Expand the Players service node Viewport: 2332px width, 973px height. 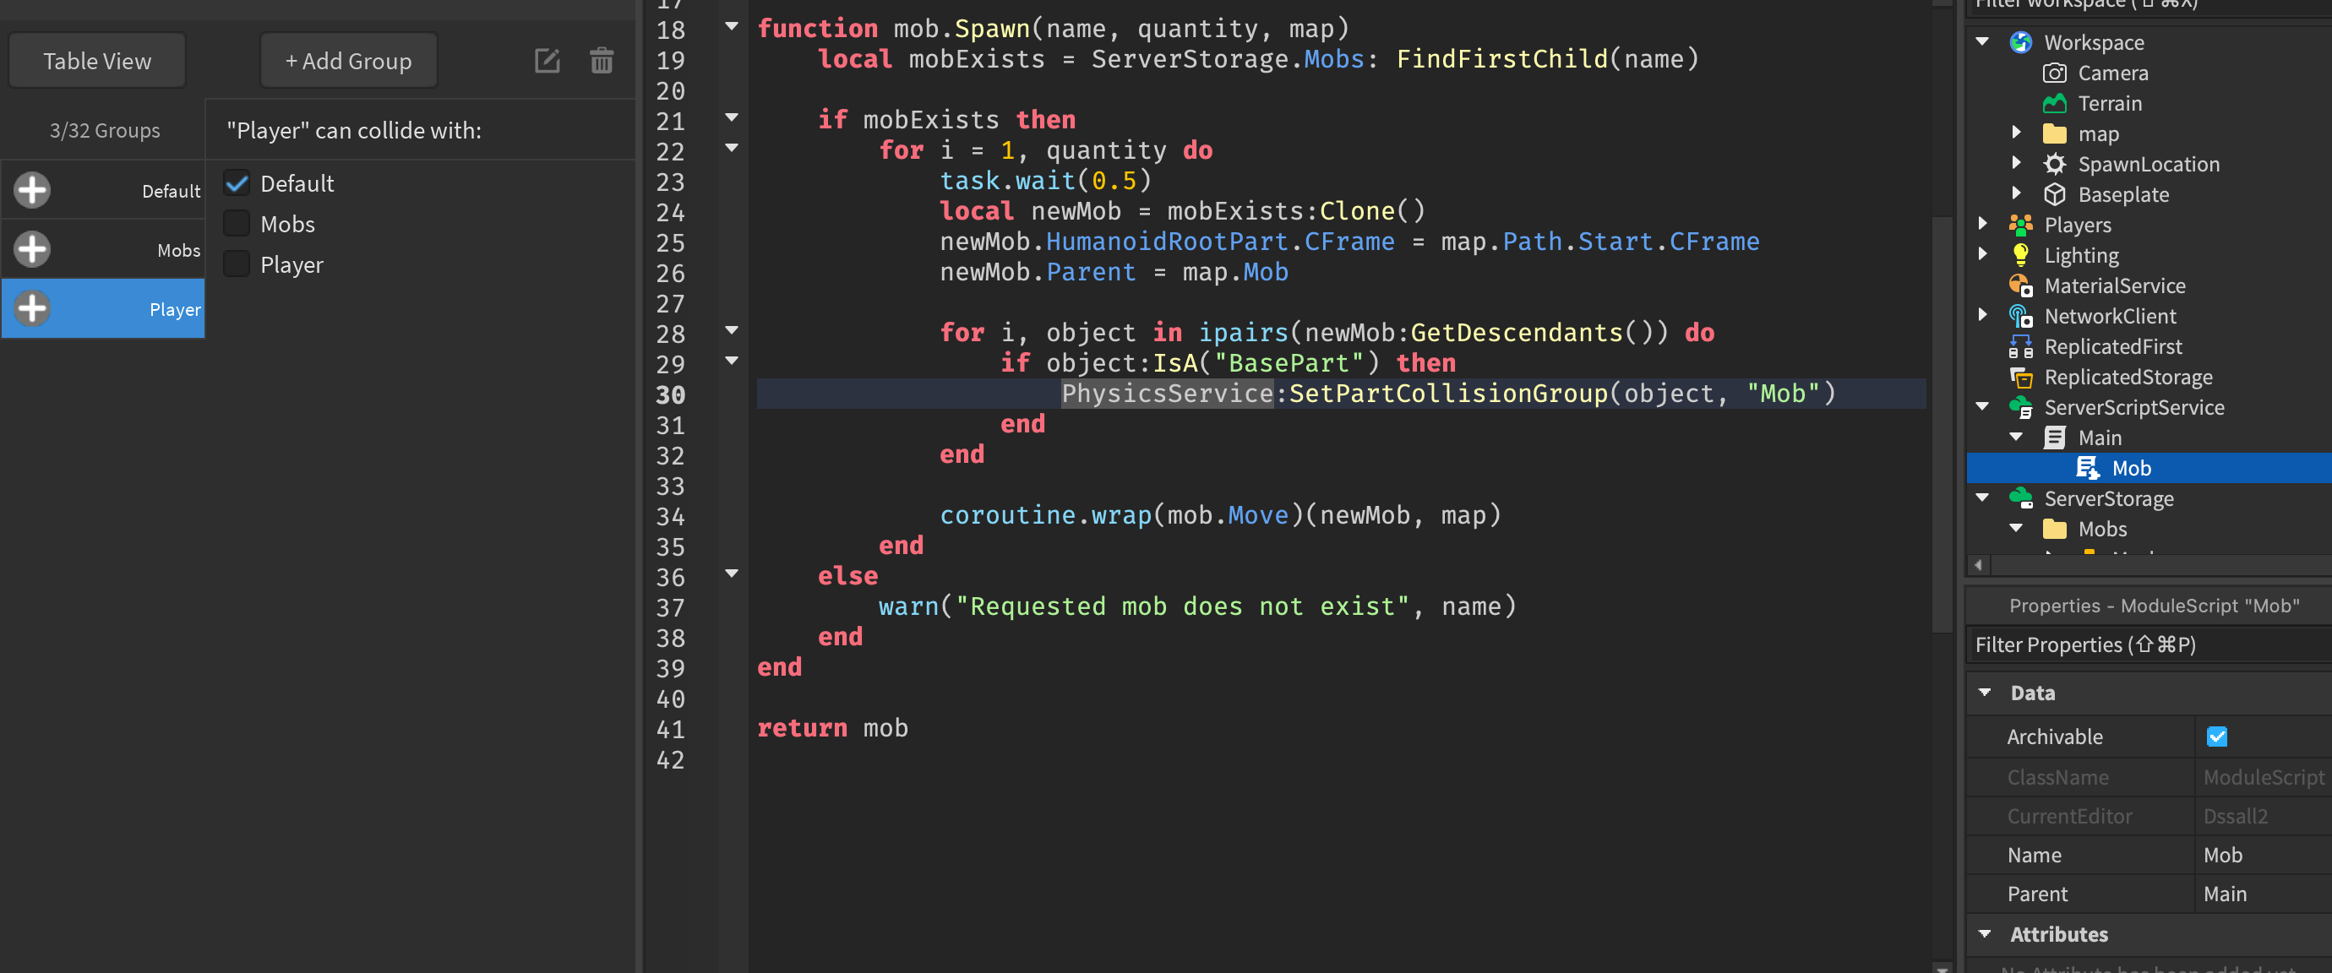point(1982,225)
